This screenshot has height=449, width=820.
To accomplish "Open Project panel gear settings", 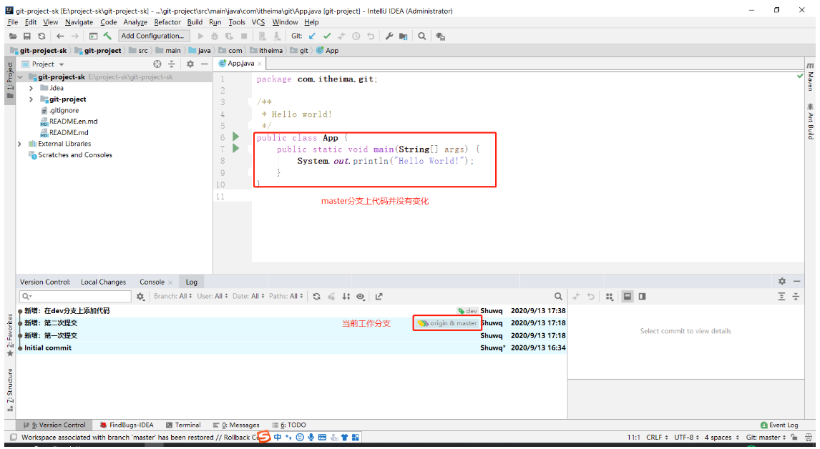I will [190, 64].
